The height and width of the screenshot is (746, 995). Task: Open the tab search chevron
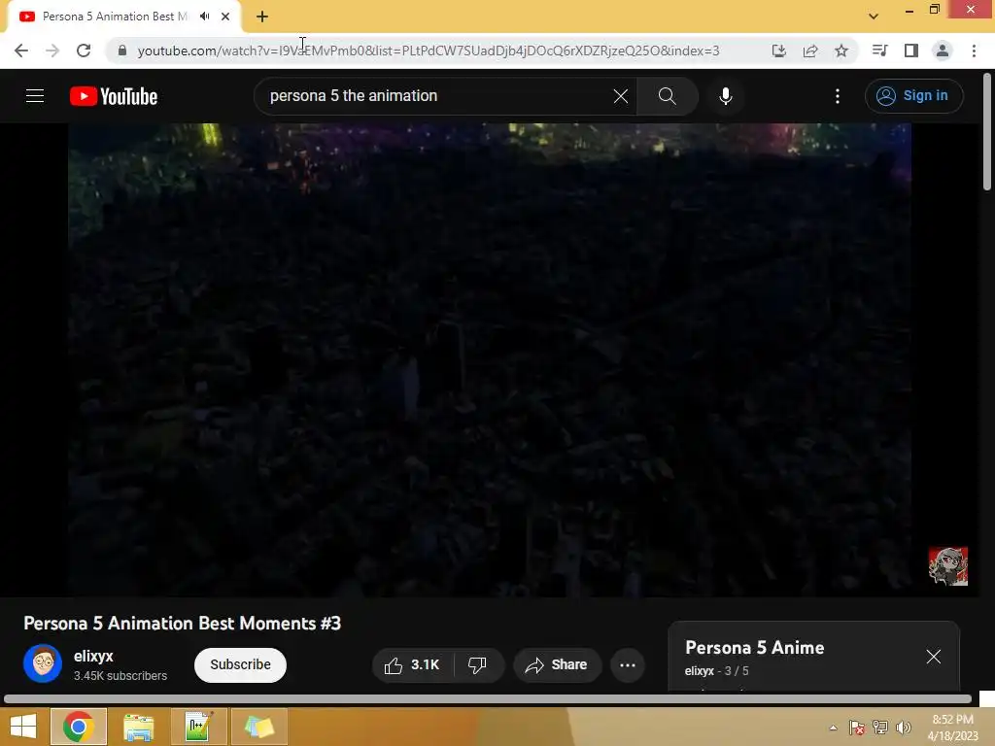point(874,17)
